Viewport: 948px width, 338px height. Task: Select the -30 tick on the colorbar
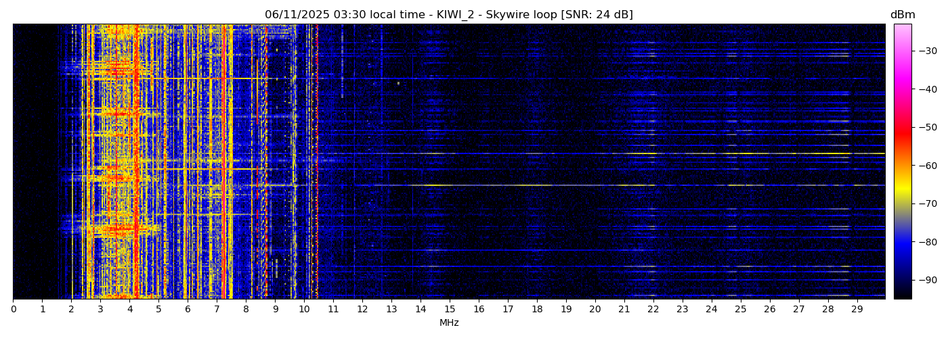click(x=926, y=51)
